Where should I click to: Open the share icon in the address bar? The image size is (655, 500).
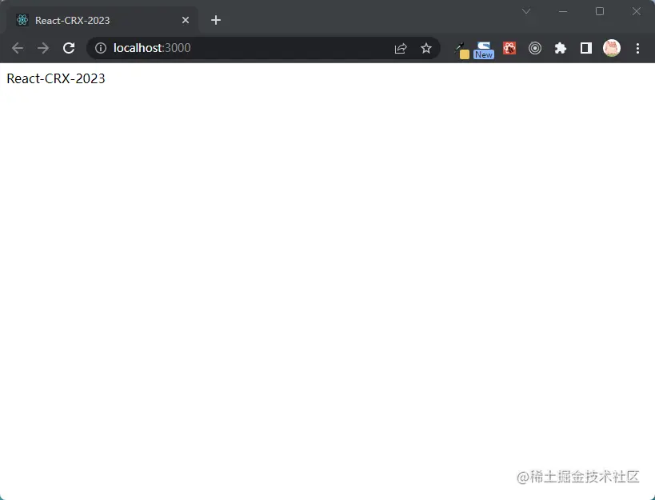pyautogui.click(x=400, y=48)
